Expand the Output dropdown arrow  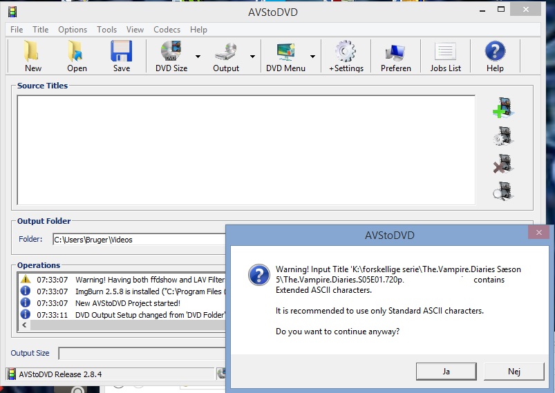252,56
